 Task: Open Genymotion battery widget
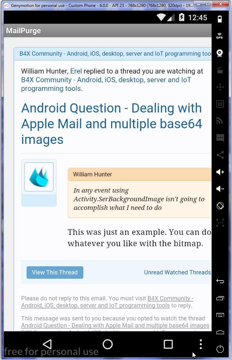coord(220,19)
